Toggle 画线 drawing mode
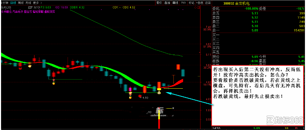Screen dimensions: 306x130 point(176,3)
